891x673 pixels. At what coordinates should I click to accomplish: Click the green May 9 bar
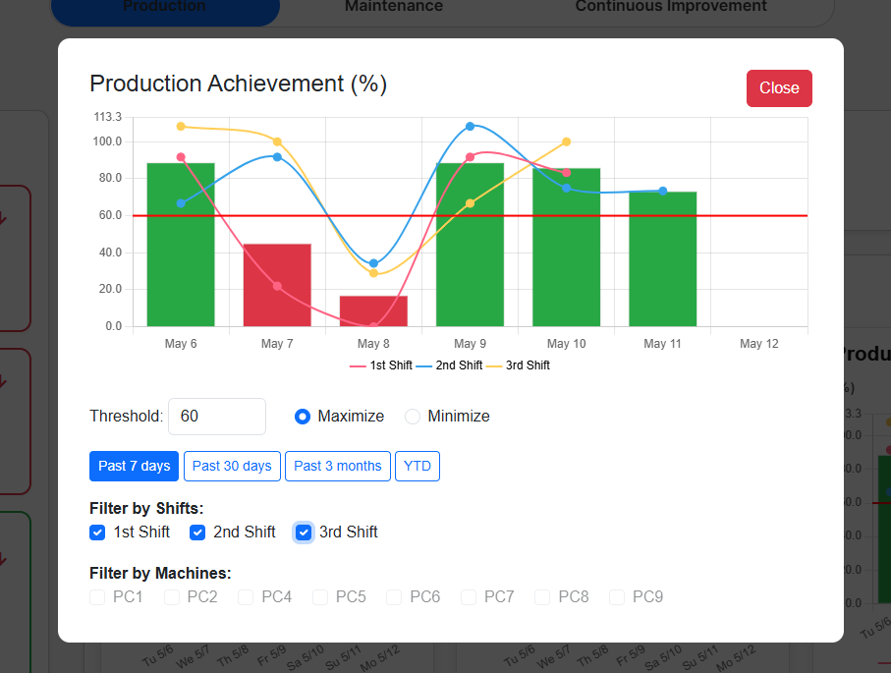(x=470, y=245)
